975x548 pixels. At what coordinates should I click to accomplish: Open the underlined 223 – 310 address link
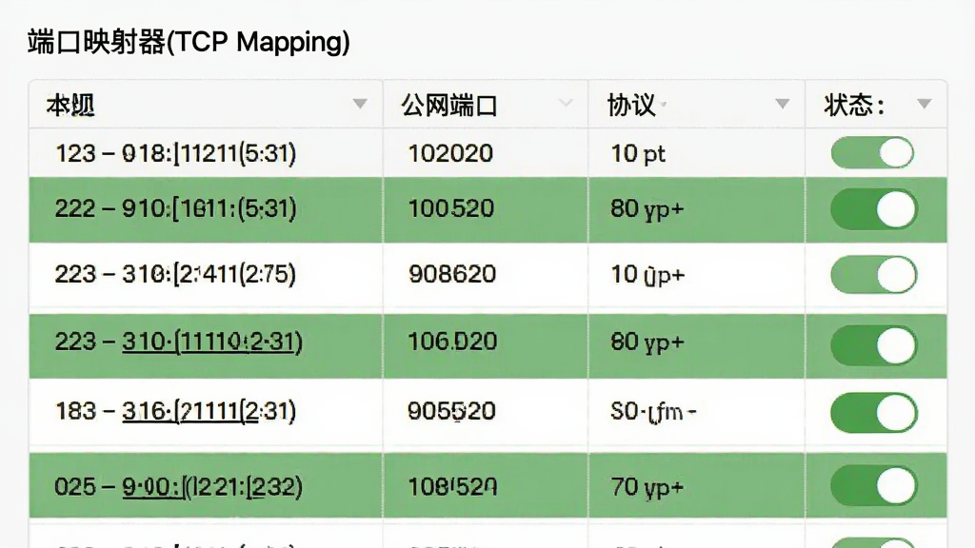tap(212, 342)
